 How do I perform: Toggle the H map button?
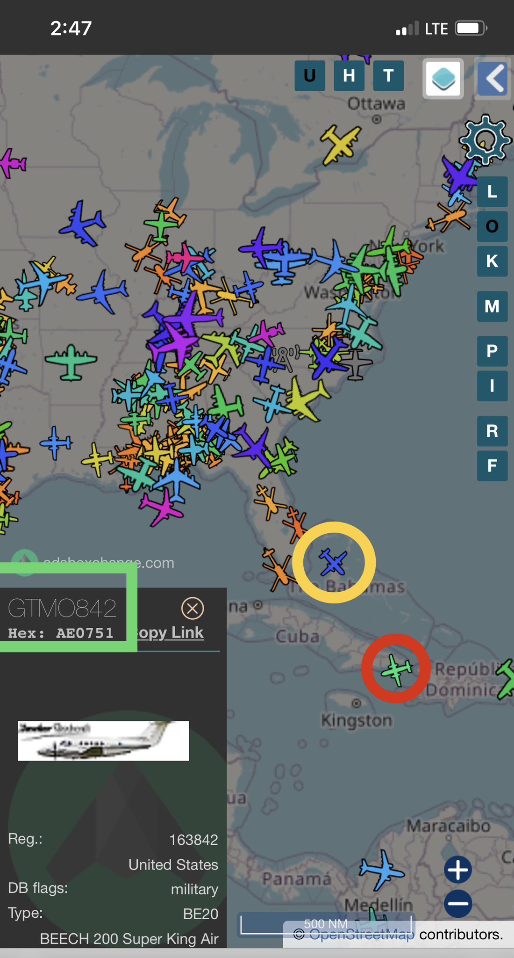point(349,76)
